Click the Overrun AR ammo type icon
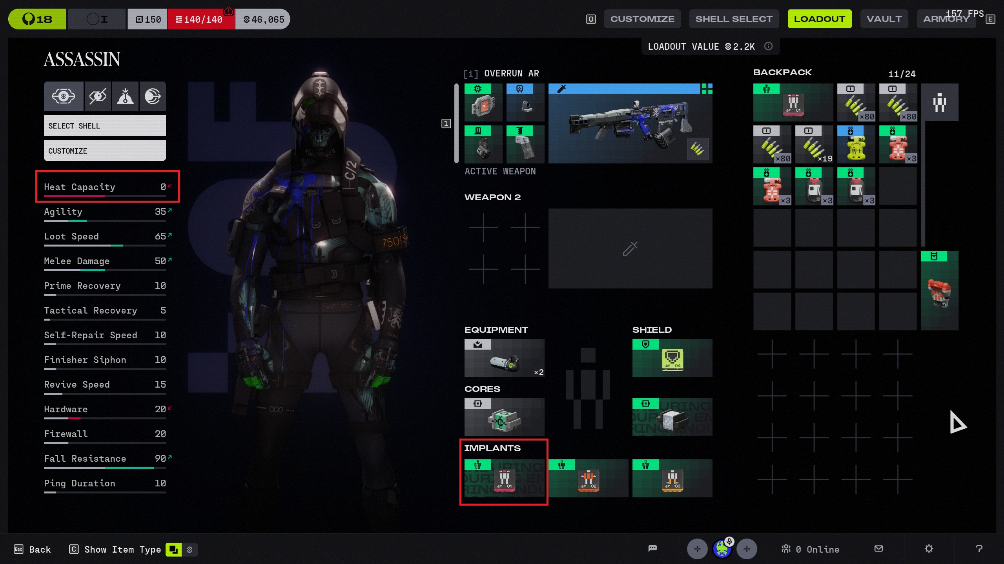This screenshot has width=1004, height=564. click(x=697, y=149)
